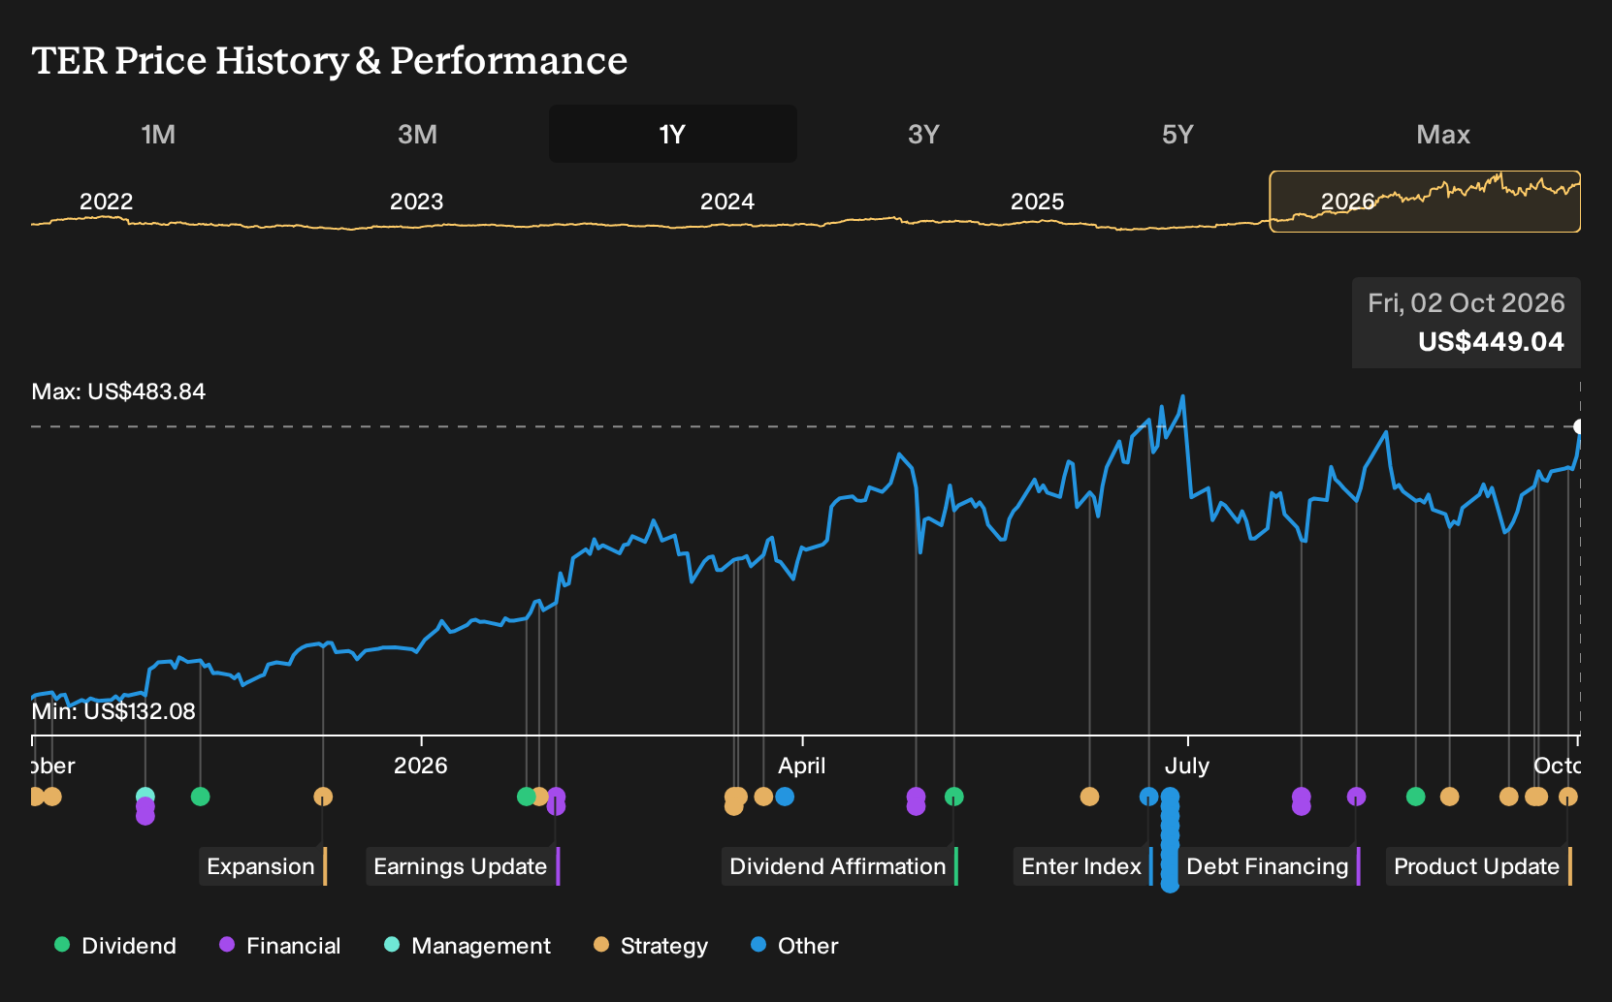This screenshot has height=1002, width=1612.
Task: Toggle the Financial legend filter
Action: pos(280,946)
